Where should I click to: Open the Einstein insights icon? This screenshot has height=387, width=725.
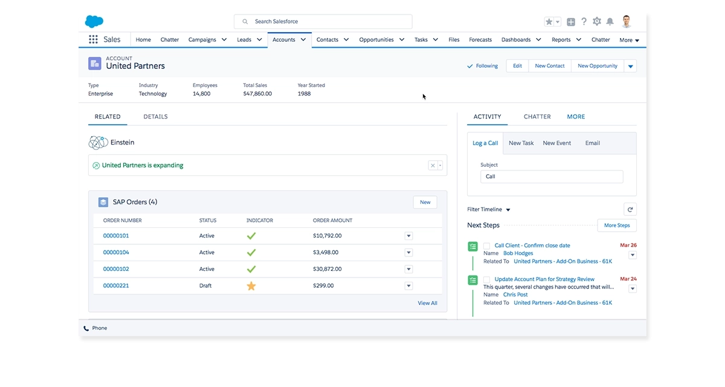tap(97, 143)
